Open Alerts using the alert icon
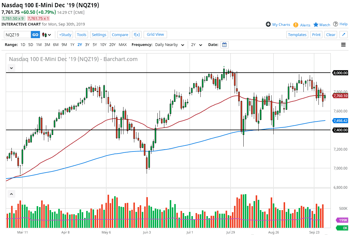350x235 pixels. point(296,25)
